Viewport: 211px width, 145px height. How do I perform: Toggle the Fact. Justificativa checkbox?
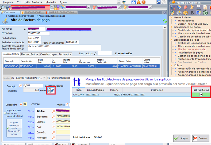click(201, 94)
